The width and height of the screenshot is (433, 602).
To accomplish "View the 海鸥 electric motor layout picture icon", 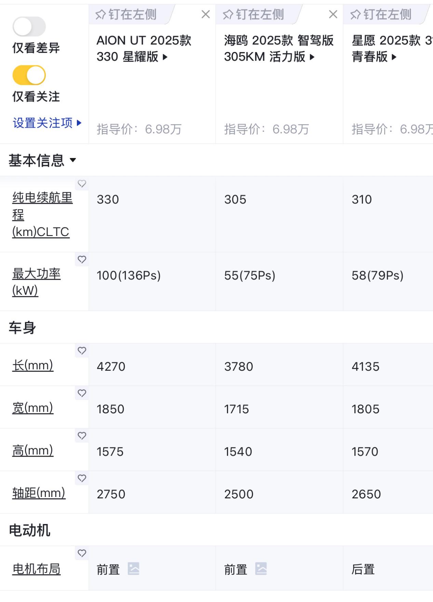I will [262, 569].
